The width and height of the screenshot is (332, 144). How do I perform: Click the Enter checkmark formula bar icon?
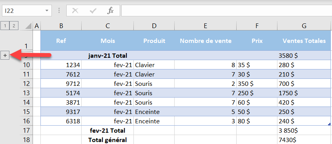click(93, 11)
